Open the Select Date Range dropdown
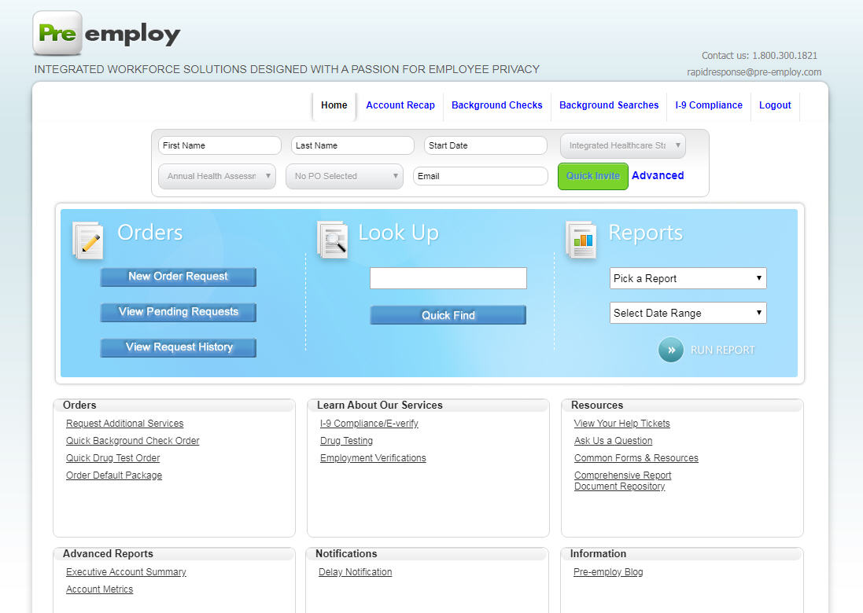 [688, 313]
